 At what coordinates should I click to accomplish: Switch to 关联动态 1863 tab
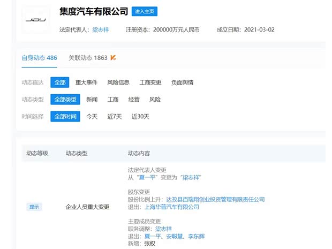pyautogui.click(x=88, y=58)
